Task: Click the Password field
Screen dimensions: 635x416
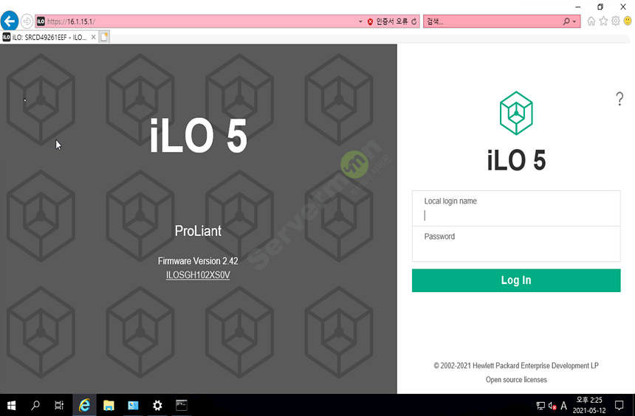Action: 516,243
